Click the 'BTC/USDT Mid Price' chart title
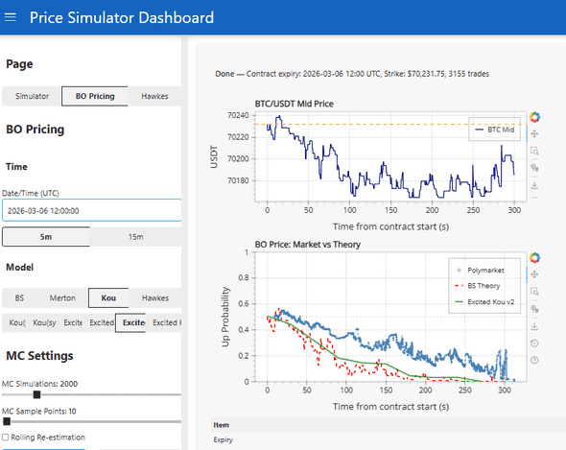Viewport: 566px width, 450px height. point(294,104)
